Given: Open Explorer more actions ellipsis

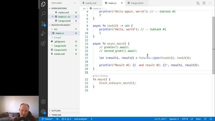Looking at the screenshot, I should click(x=75, y=3).
